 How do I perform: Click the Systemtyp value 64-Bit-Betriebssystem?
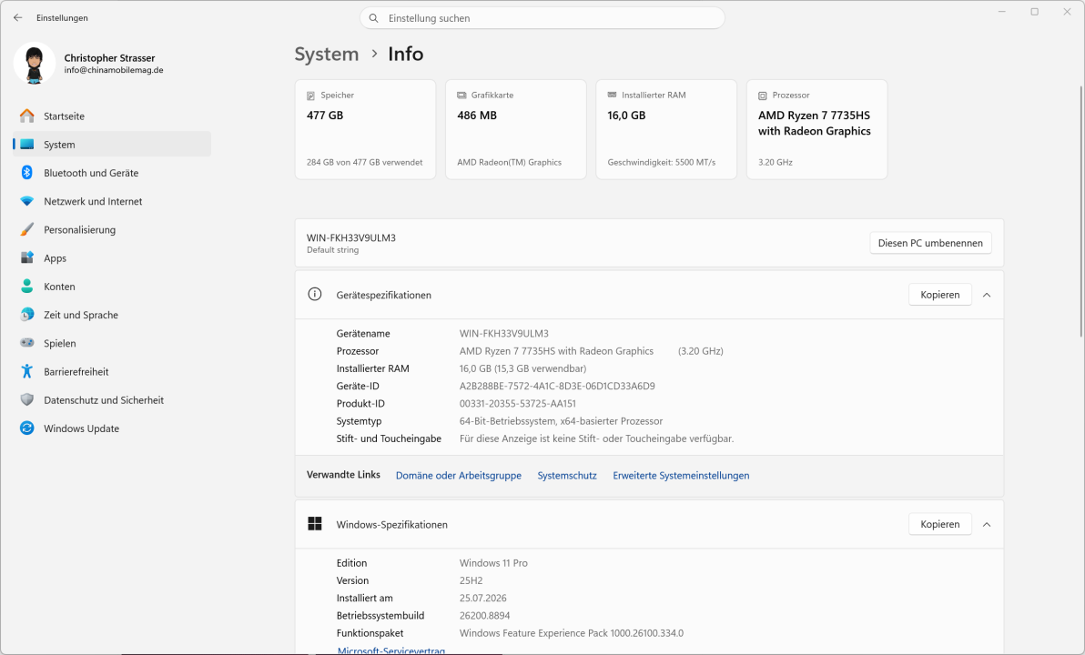click(x=562, y=420)
